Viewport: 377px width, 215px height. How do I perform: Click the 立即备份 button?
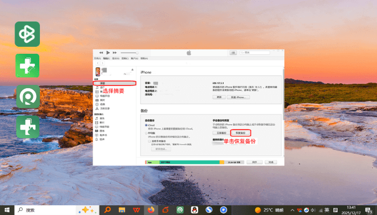(221, 133)
